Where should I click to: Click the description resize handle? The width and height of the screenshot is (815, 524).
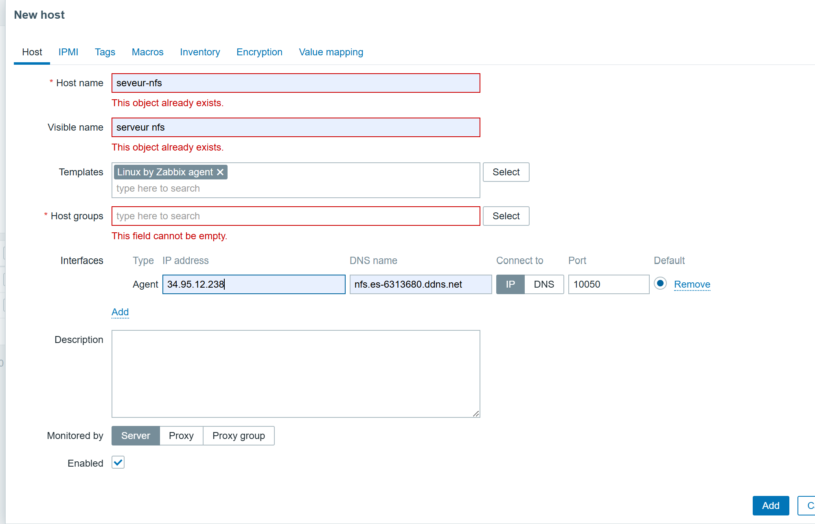pyautogui.click(x=476, y=413)
